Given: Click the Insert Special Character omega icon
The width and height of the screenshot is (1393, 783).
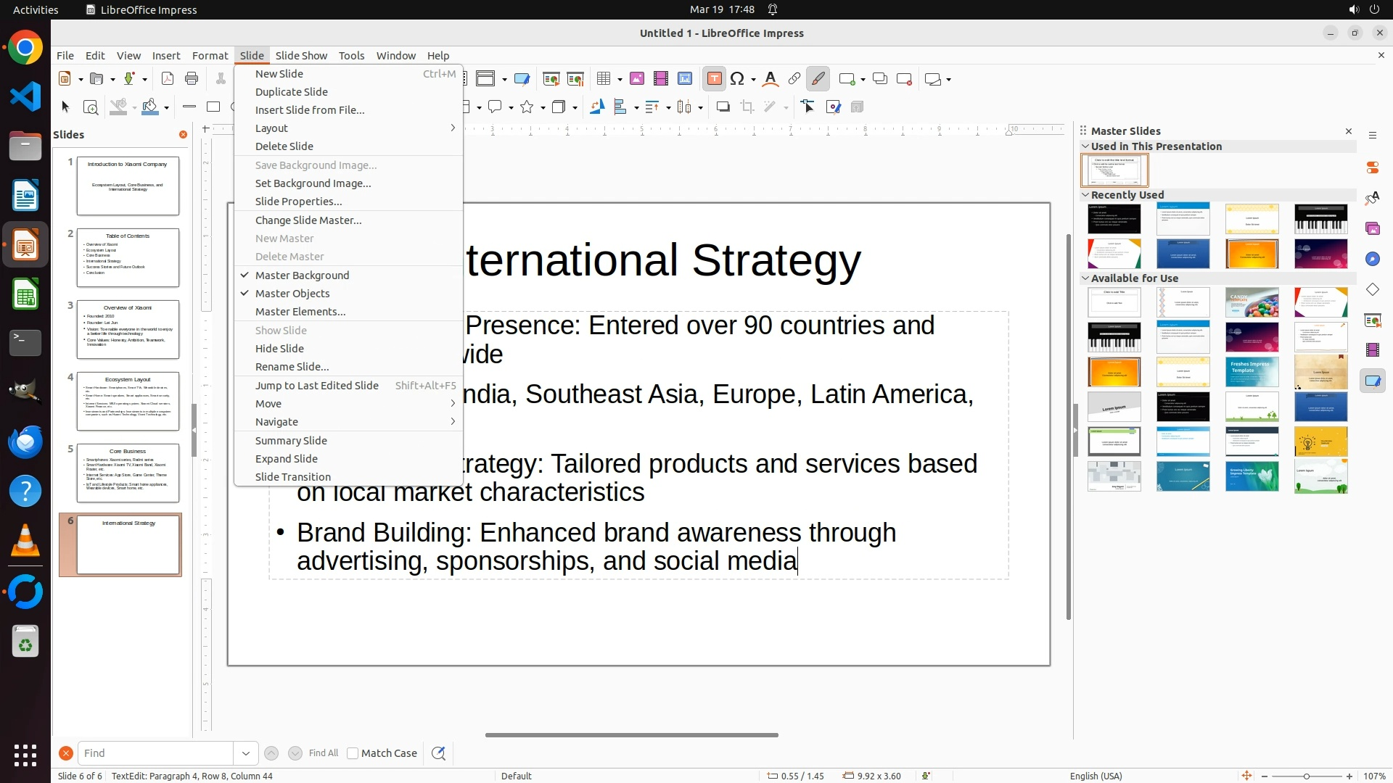Looking at the screenshot, I should tap(738, 79).
